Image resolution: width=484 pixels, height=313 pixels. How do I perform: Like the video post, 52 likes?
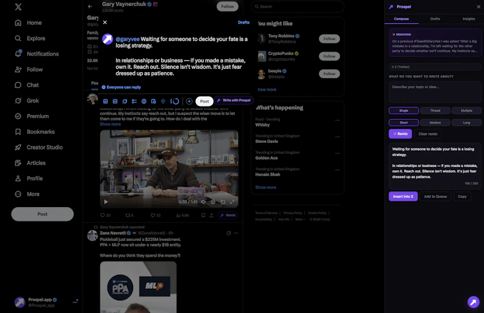[x=155, y=215]
